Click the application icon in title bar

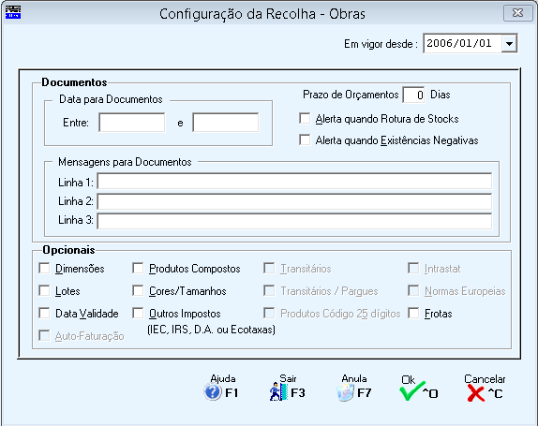(x=13, y=12)
